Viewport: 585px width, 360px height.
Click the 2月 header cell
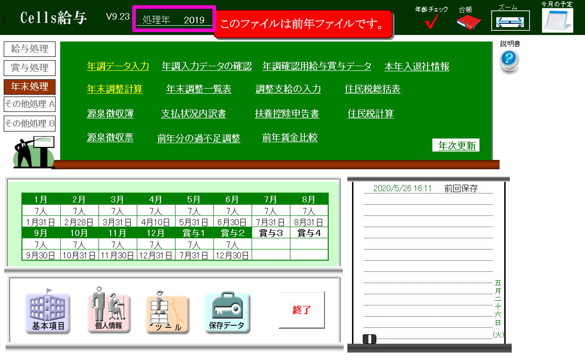pyautogui.click(x=79, y=200)
